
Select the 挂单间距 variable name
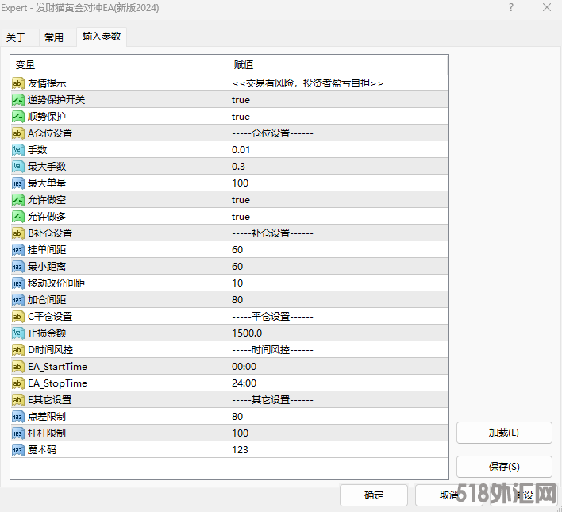click(47, 250)
